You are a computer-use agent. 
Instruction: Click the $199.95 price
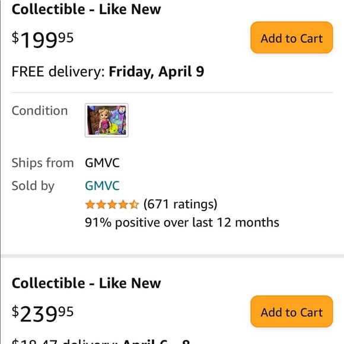(x=43, y=40)
